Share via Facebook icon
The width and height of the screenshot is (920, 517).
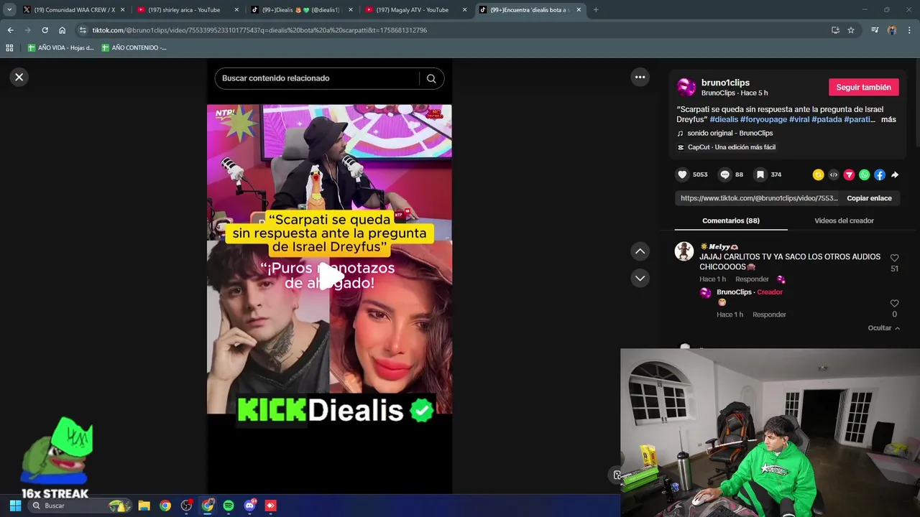coord(880,174)
